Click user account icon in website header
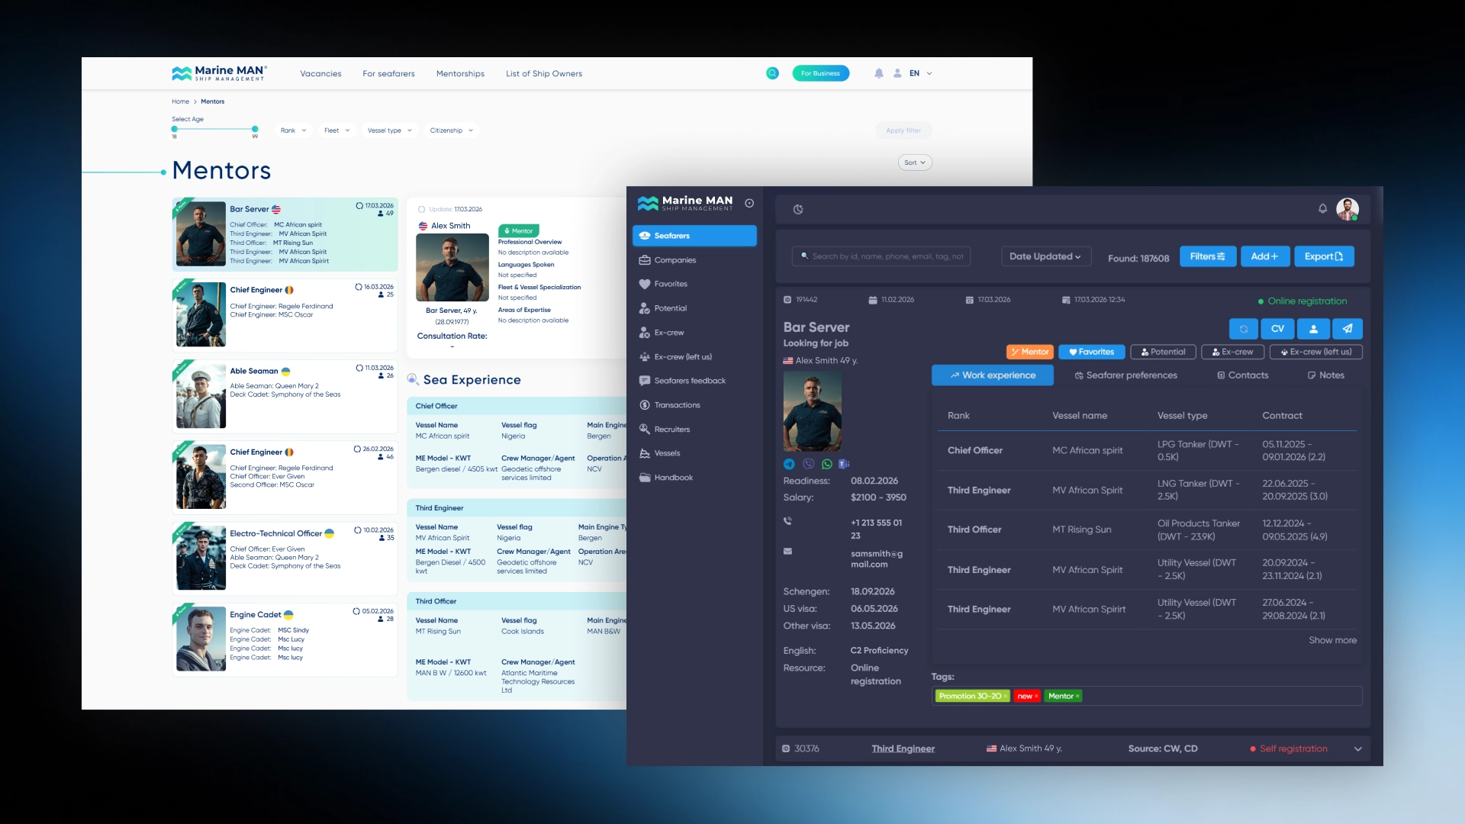1465x824 pixels. tap(897, 73)
